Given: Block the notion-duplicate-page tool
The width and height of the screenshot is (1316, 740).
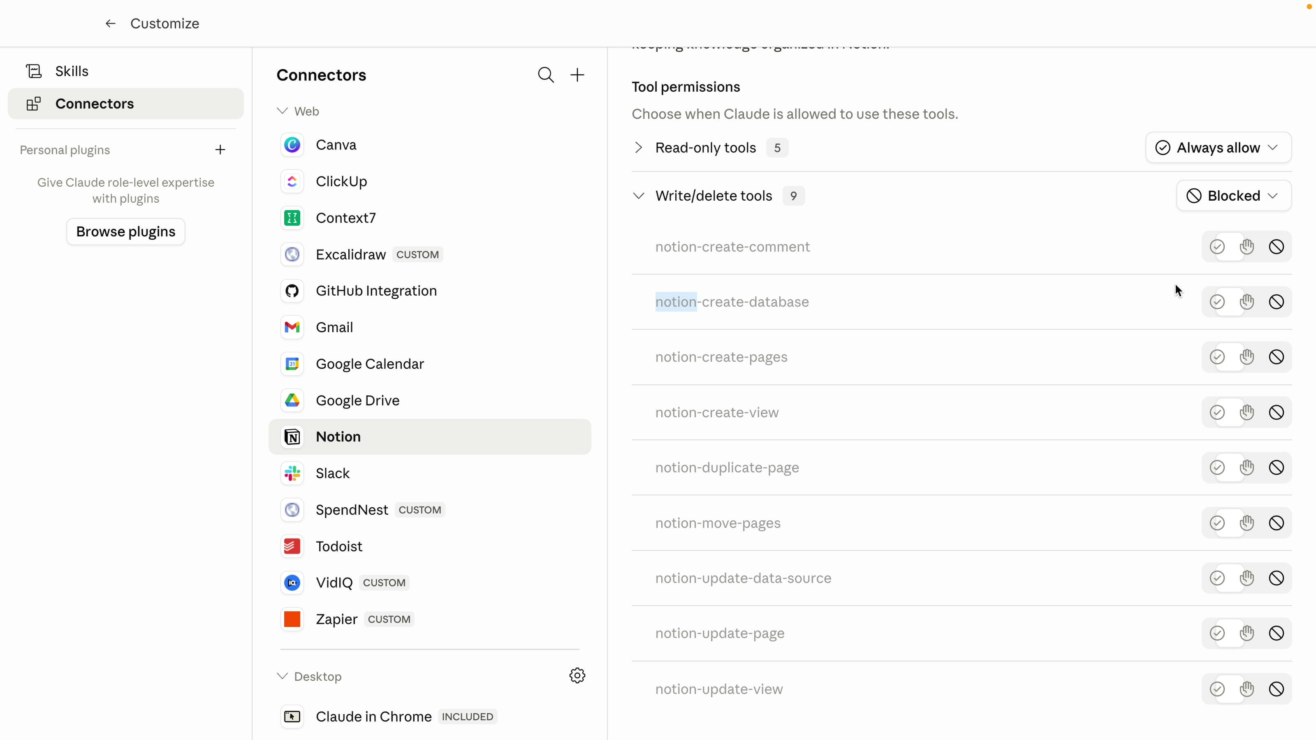Looking at the screenshot, I should pyautogui.click(x=1276, y=467).
